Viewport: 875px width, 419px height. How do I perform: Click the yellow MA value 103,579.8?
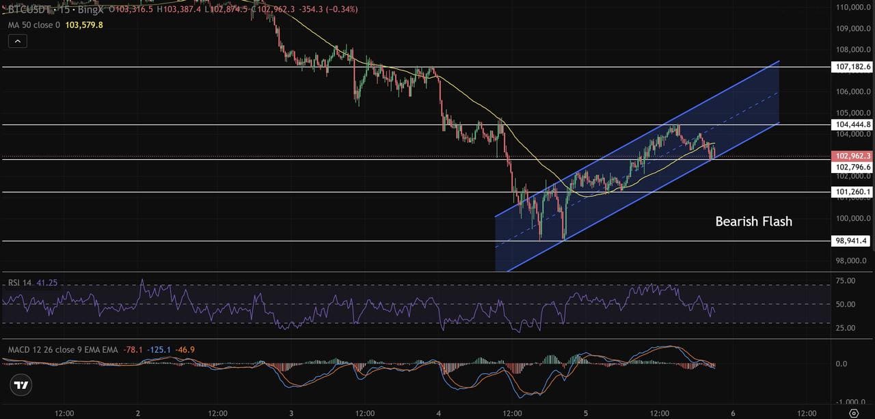coord(84,25)
